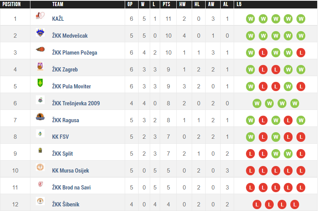Screen dimensions: 318x211
Task: Click the KK FSV team logo
Action: [x=40, y=134]
